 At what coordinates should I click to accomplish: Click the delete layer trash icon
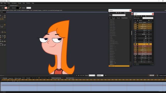point(141,16)
